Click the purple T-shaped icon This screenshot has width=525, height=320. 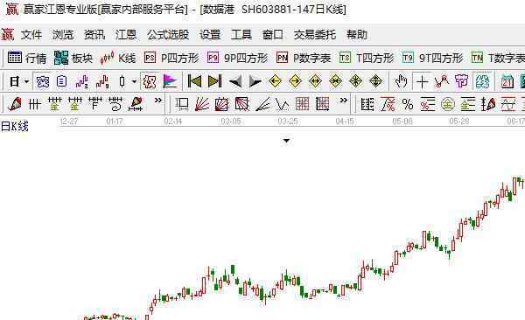tap(462, 81)
